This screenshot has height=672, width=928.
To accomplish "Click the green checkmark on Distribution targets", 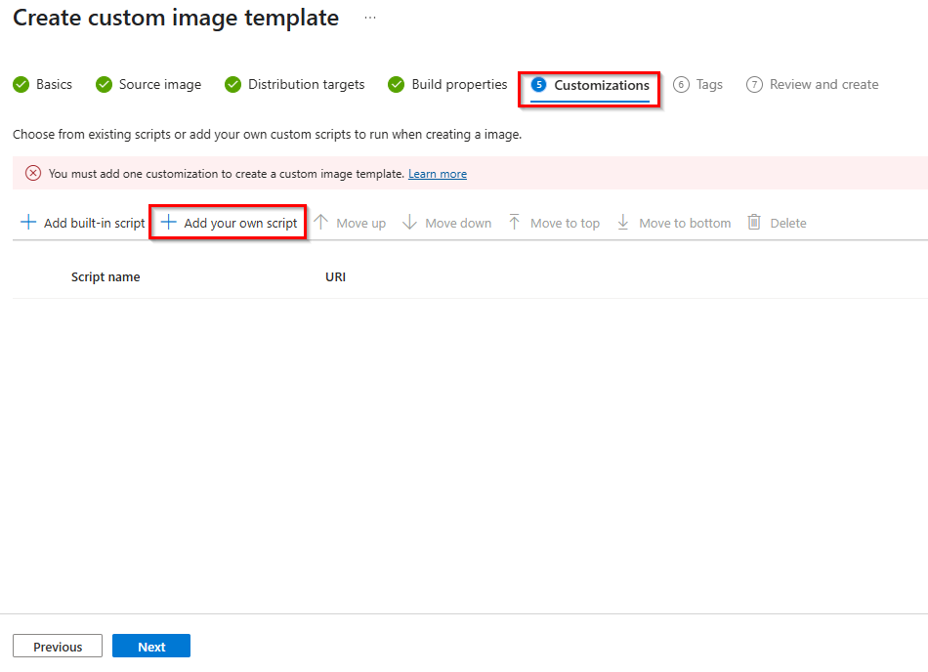I will tap(232, 85).
